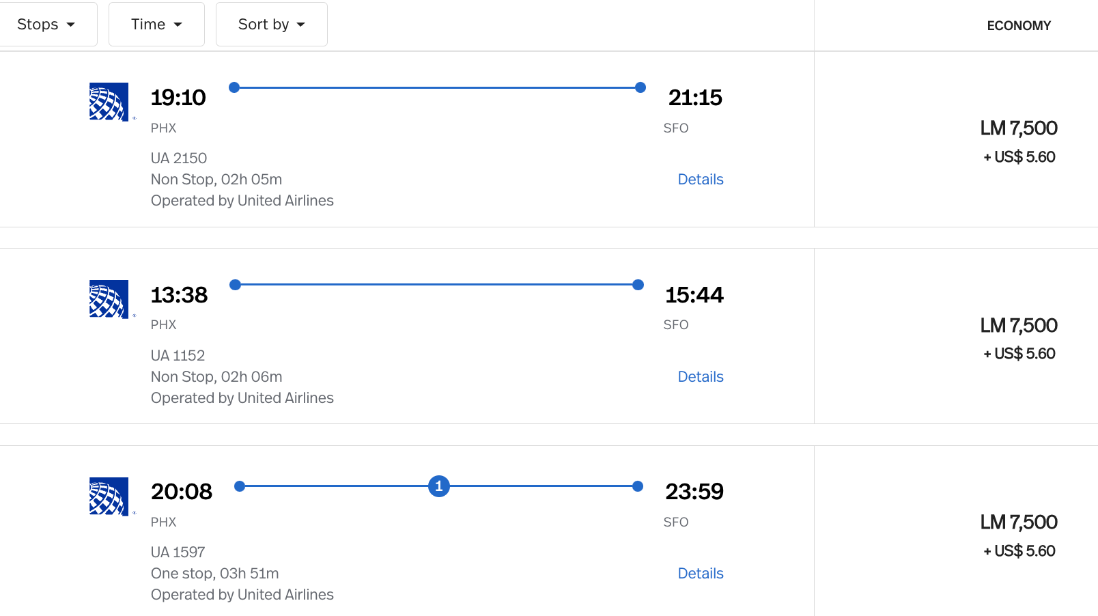This screenshot has height=616, width=1098.
Task: Click the departure dot on the 20:08 flight timeline
Action: tap(240, 486)
